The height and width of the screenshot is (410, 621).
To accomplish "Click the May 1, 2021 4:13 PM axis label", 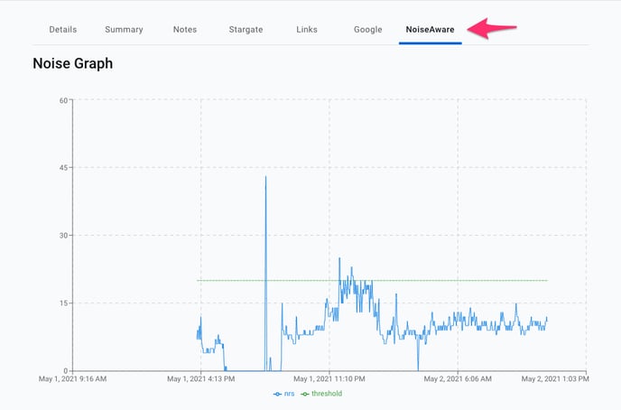I will click(x=200, y=379).
